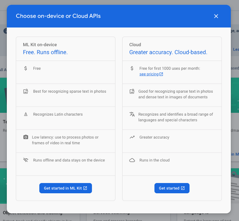Open the see pricing link
Screen dimensions: 239x221
149,74
